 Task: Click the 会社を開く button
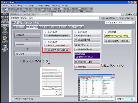pos(110,18)
